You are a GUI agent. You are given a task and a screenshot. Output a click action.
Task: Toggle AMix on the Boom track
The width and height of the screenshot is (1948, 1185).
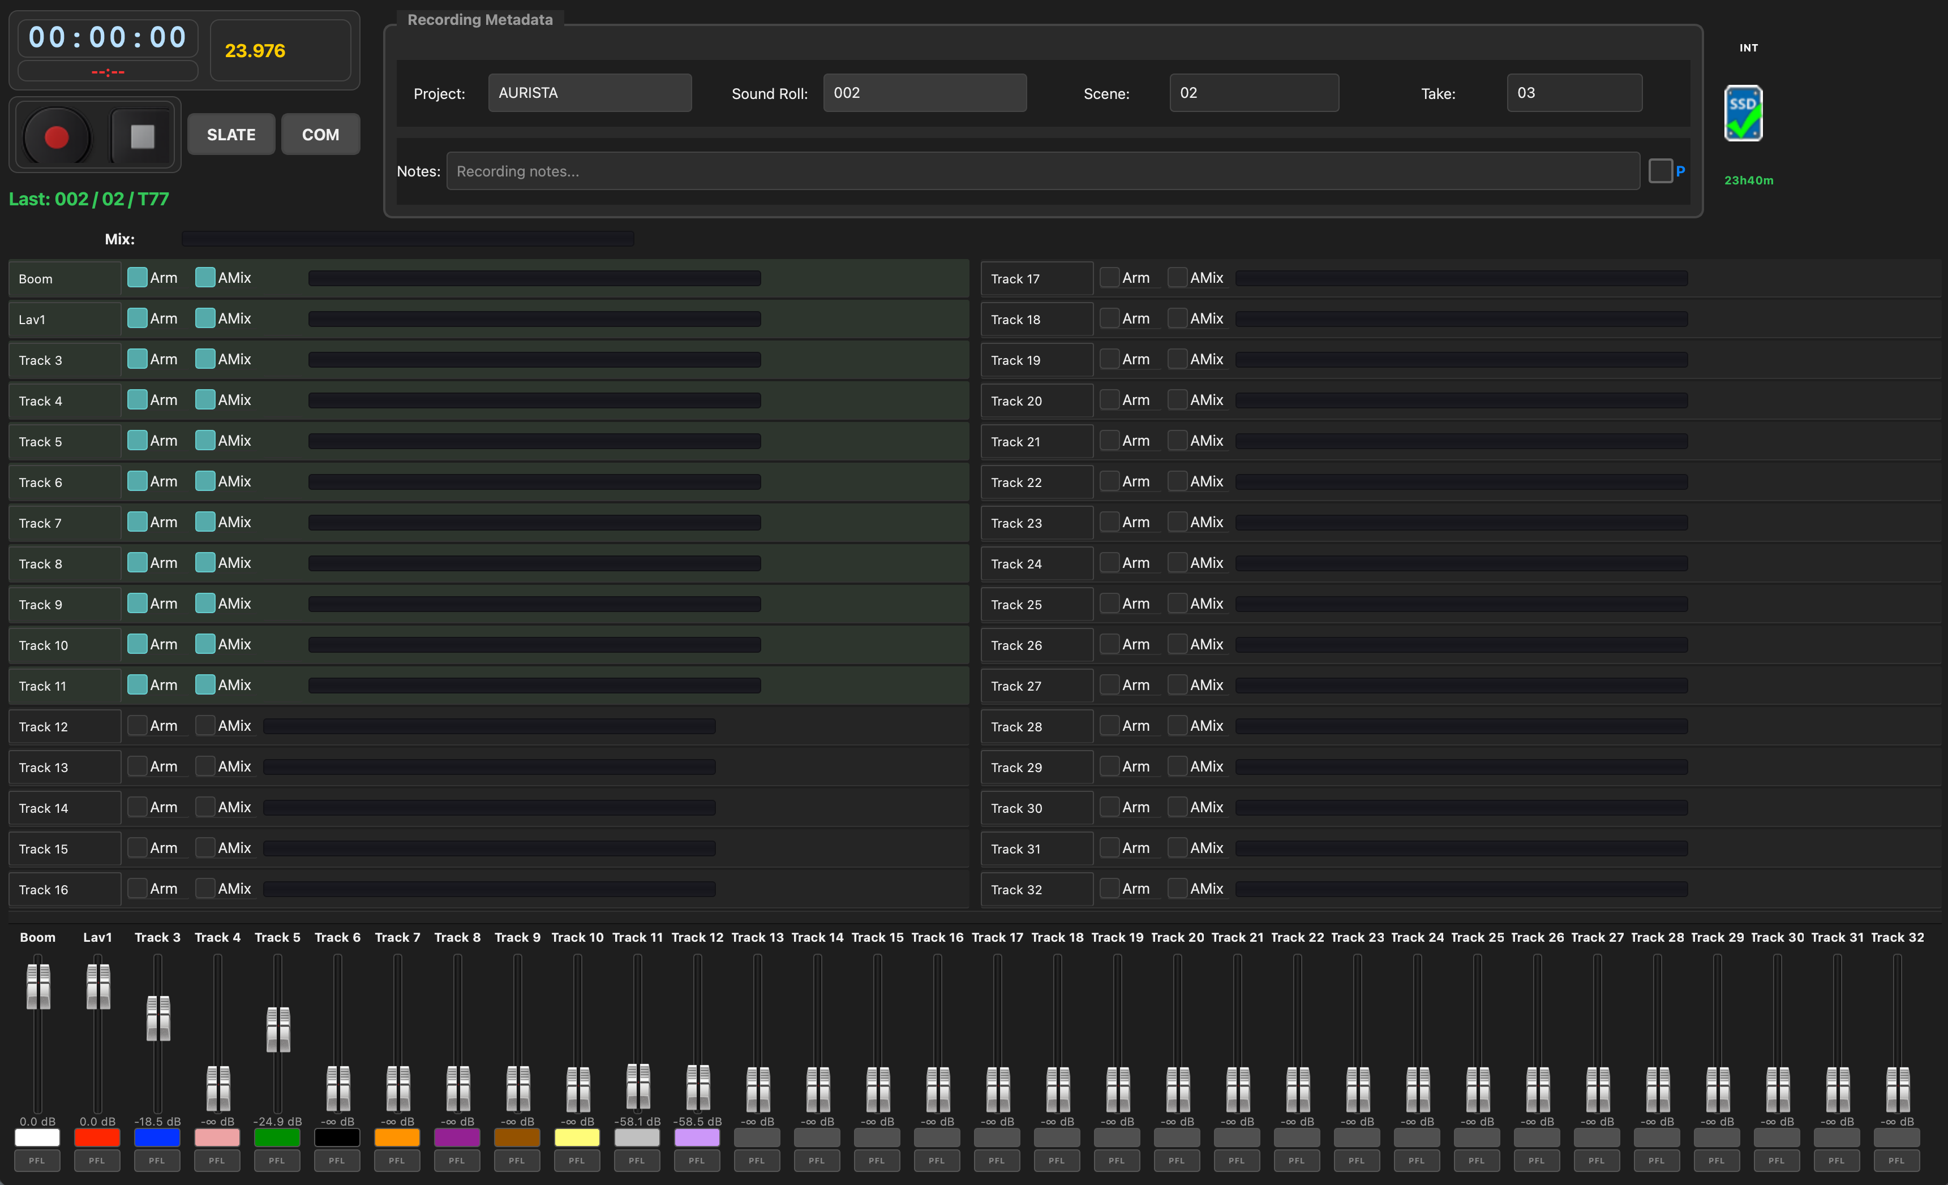[x=205, y=277]
